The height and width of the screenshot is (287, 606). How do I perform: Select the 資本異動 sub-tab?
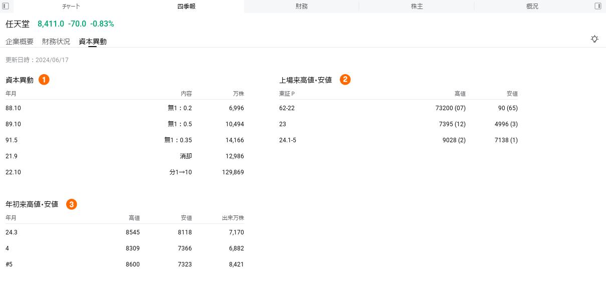pos(93,42)
